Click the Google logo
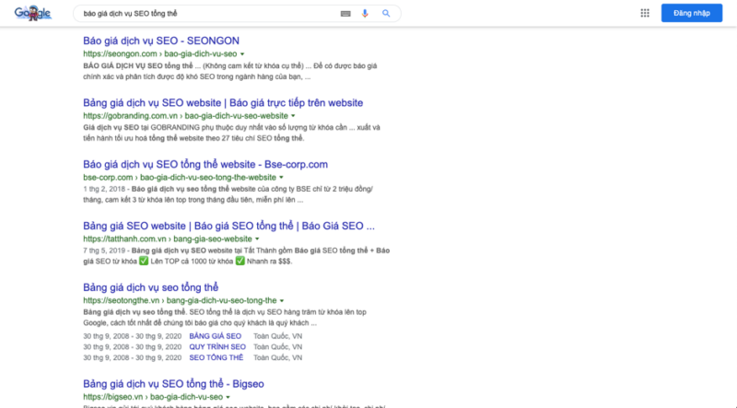Screen dimensions: 737x408 coord(32,13)
